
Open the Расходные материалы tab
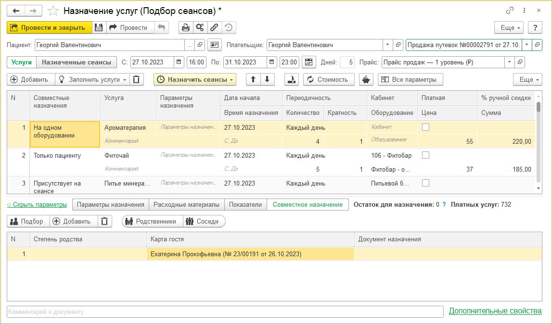tap(186, 204)
